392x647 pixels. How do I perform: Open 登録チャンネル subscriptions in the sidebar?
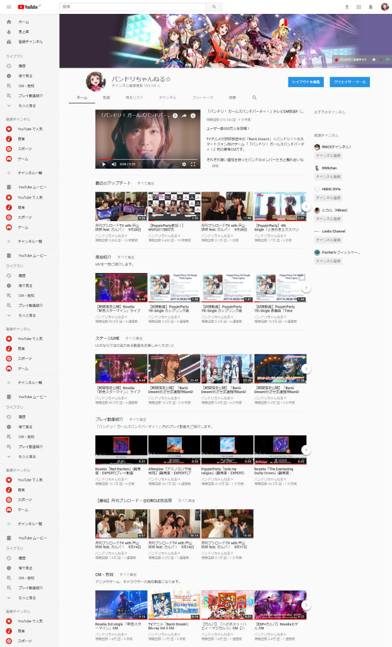tap(25, 42)
